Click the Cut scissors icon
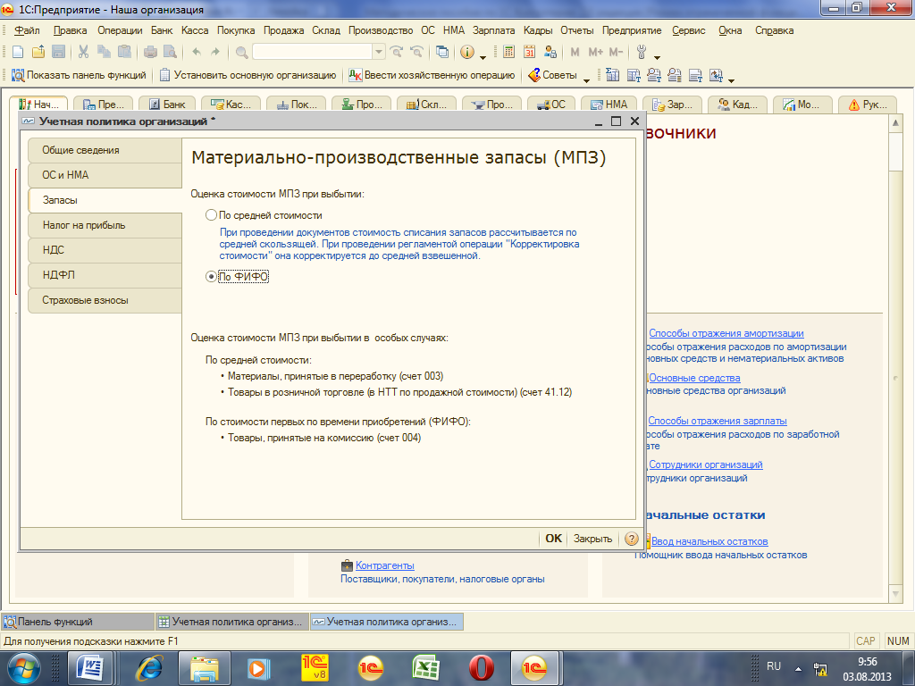This screenshot has height=686, width=915. tap(83, 52)
